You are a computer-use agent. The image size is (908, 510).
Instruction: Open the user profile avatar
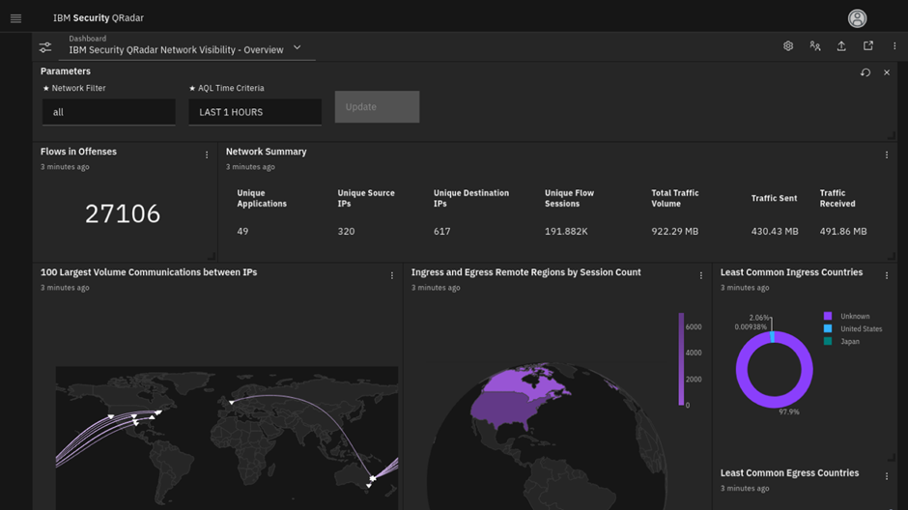coord(857,18)
